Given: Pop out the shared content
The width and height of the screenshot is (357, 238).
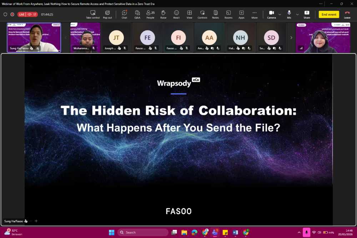Looking at the screenshot, I should pyautogui.click(x=107, y=15).
